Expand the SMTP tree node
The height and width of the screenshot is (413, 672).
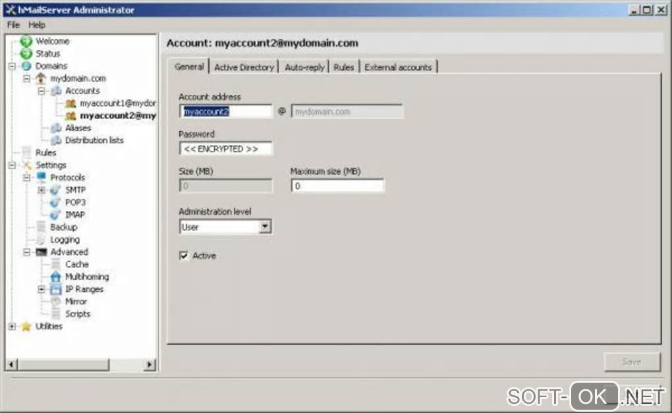tap(41, 190)
